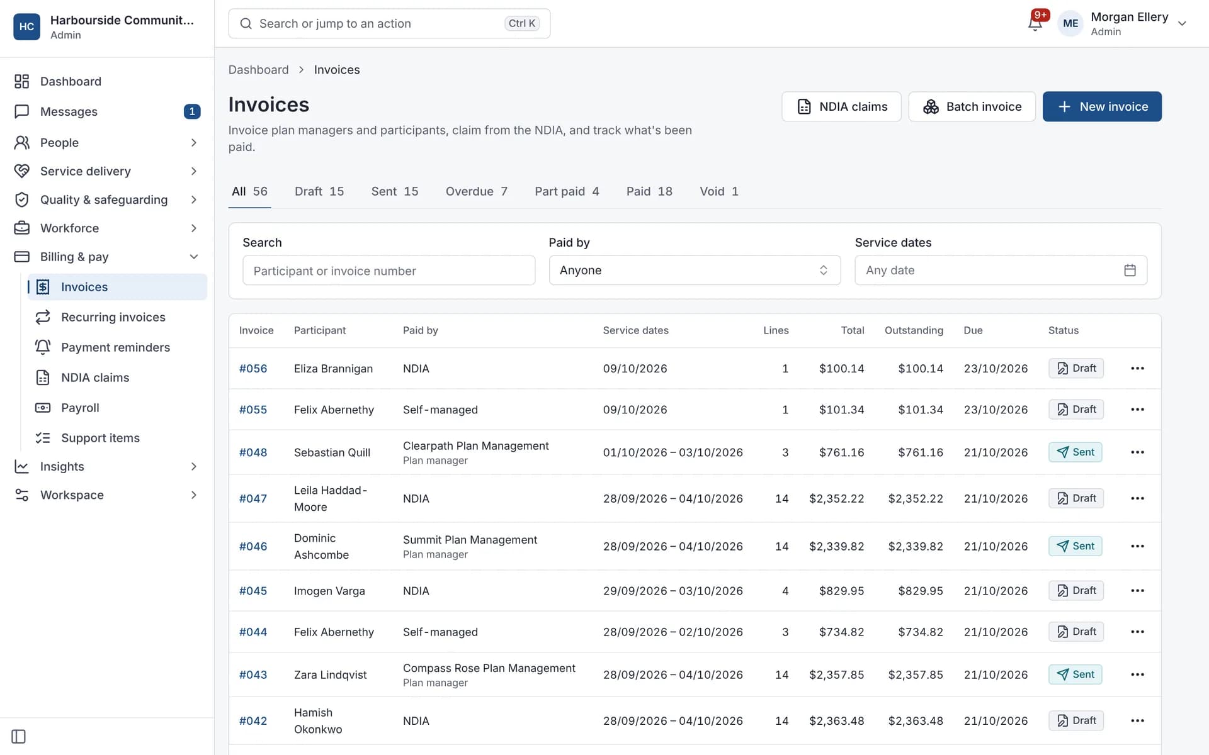Click the Support items checklist icon

43,438
